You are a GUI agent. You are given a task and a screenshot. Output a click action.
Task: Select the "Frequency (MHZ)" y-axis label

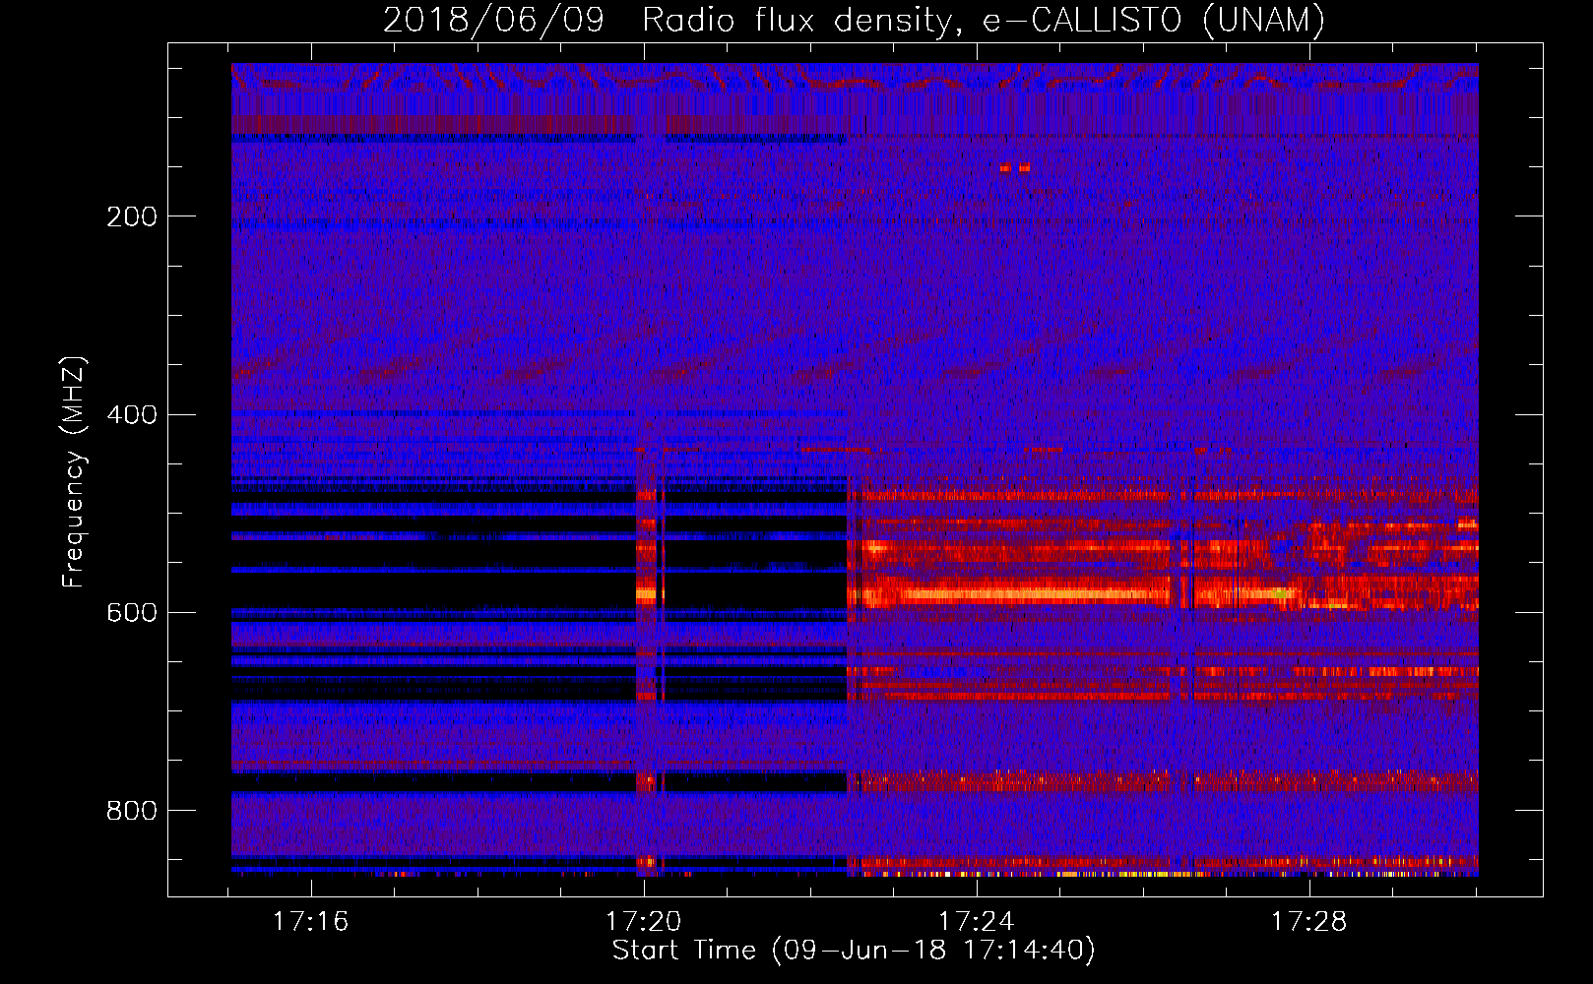(x=74, y=471)
